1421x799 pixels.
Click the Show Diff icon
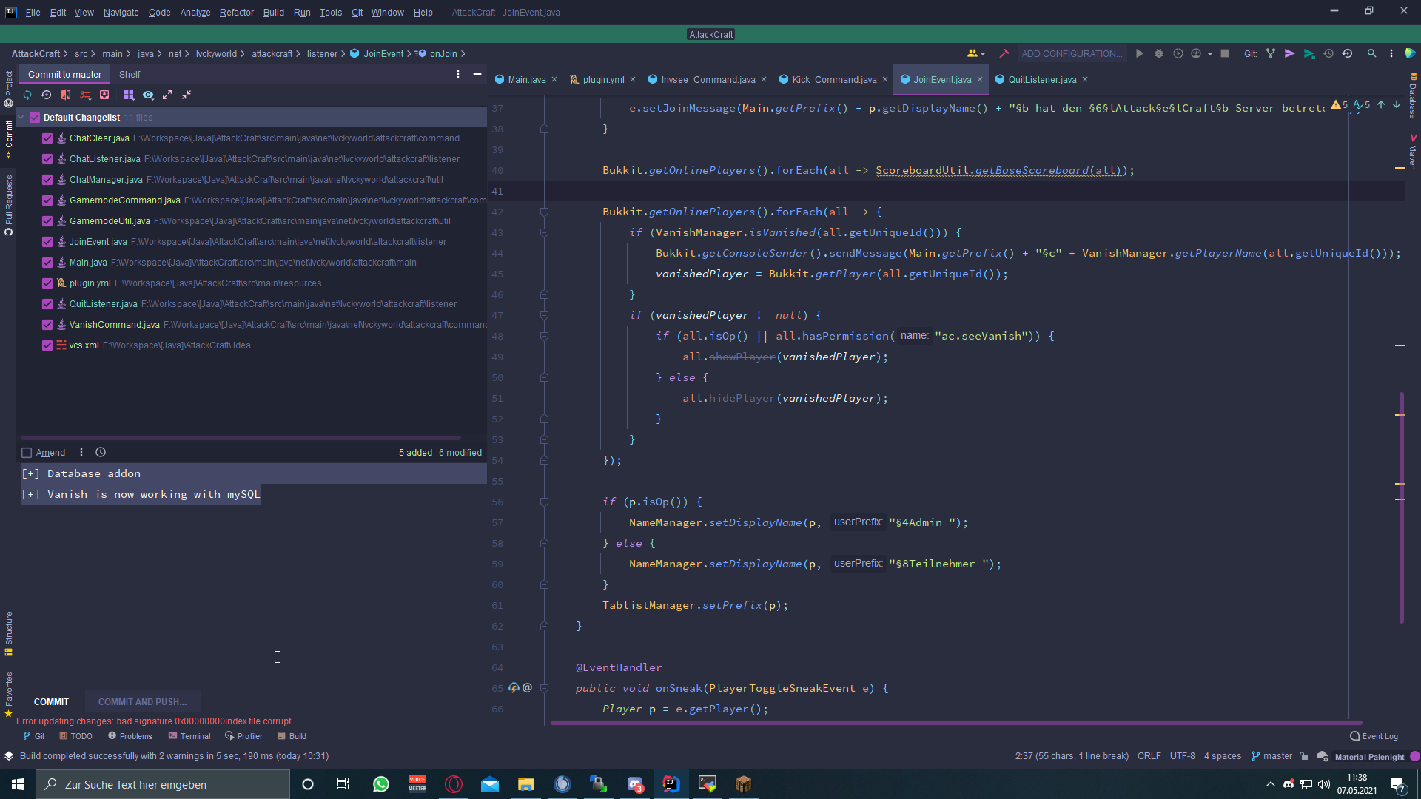[x=66, y=95]
